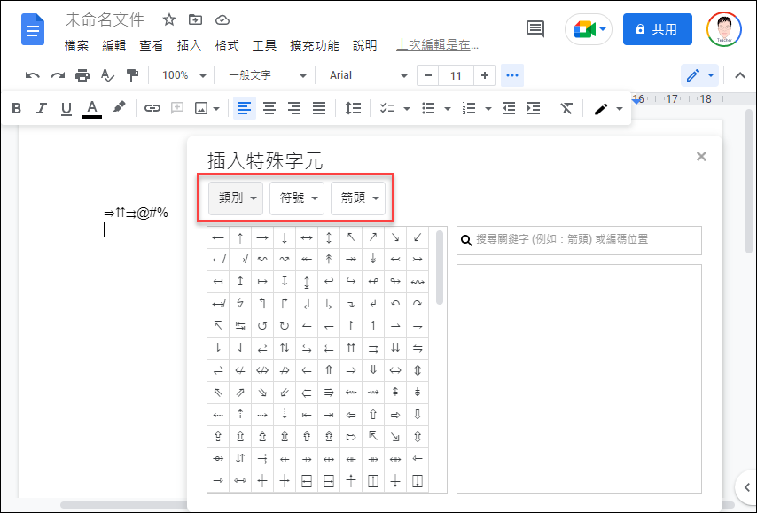The width and height of the screenshot is (757, 513).
Task: Expand the bulleted list options arrow
Action: coord(447,109)
